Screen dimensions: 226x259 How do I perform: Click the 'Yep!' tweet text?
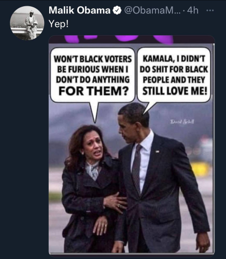pos(59,24)
